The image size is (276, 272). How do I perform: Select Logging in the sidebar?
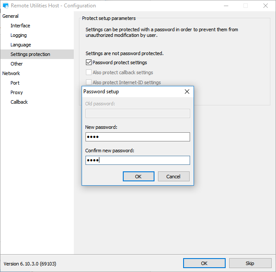point(19,35)
